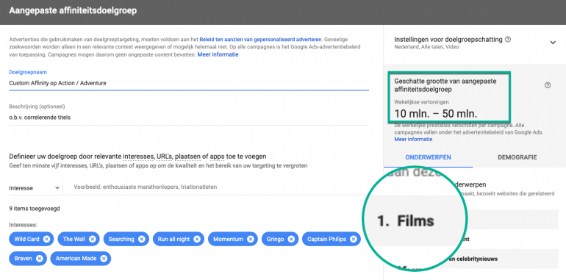Open Meer informatie link under estimated size
This screenshot has height=280, width=566.
[413, 139]
